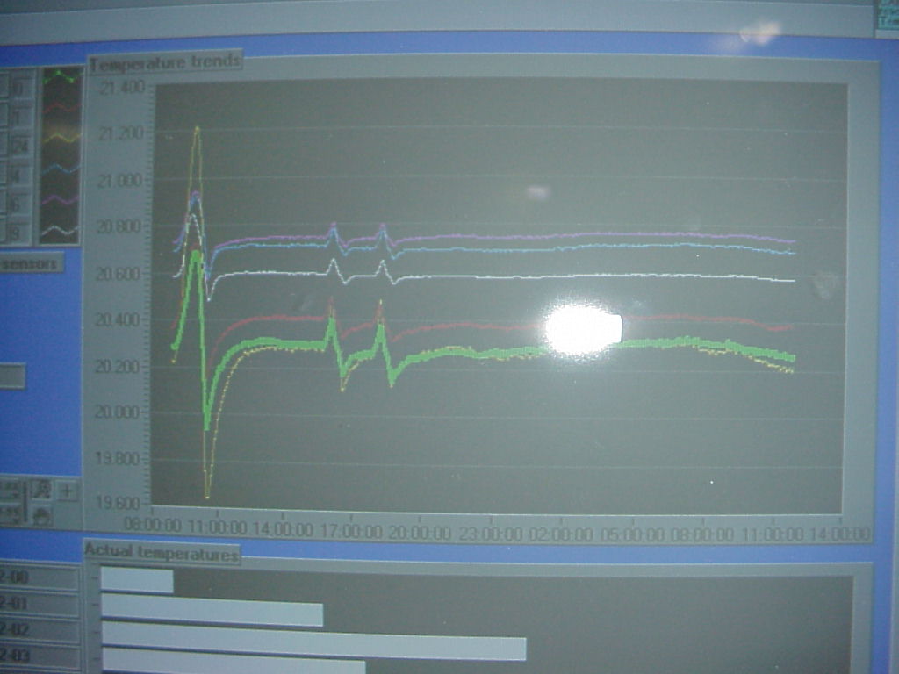Viewport: 899px width, 674px height.
Task: Click the 05:00:00 x-axis time label
Action: click(x=632, y=534)
